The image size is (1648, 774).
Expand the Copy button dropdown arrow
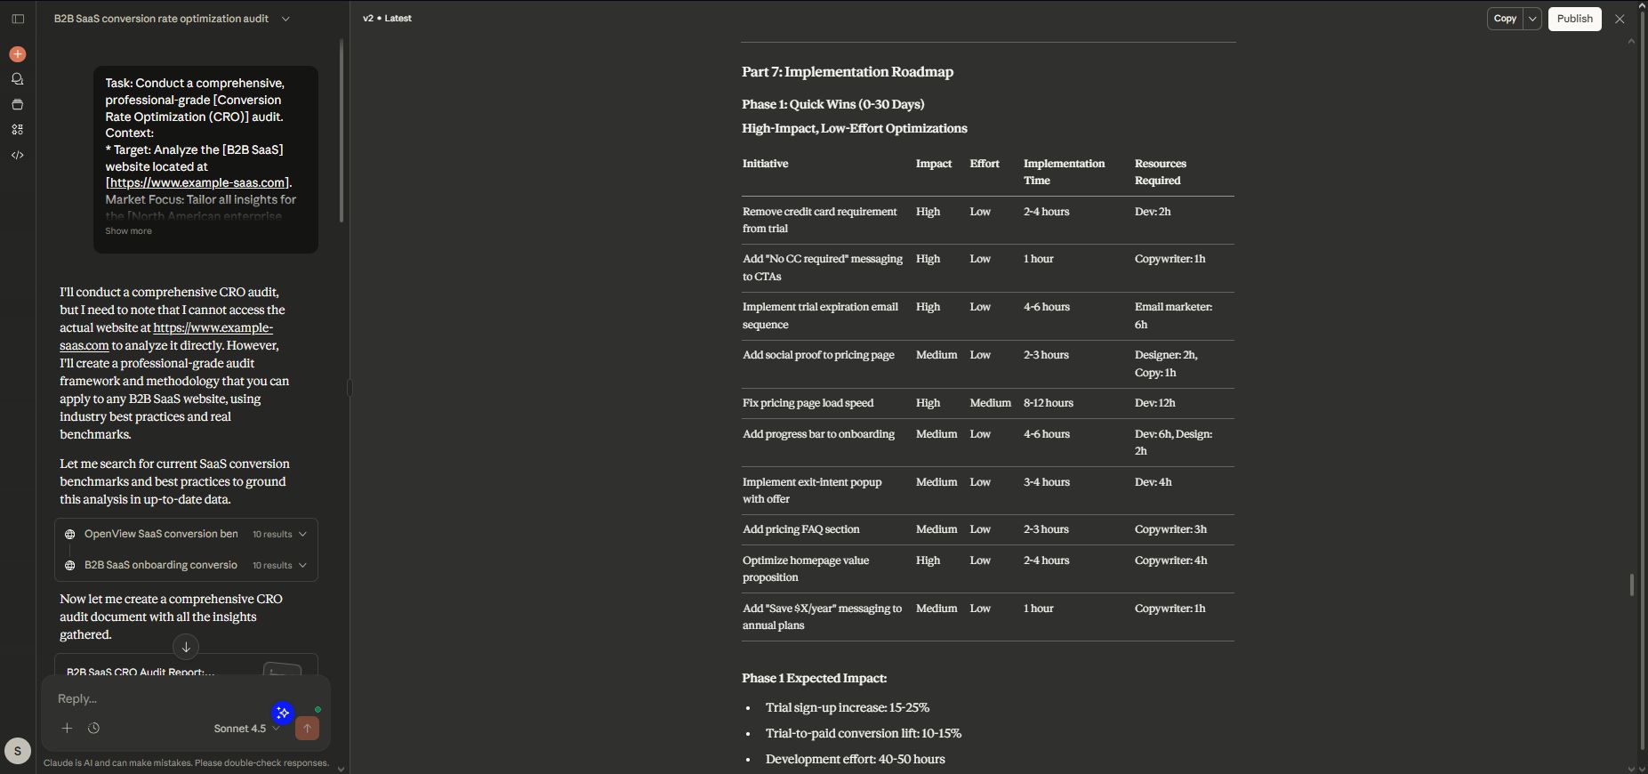tap(1531, 19)
